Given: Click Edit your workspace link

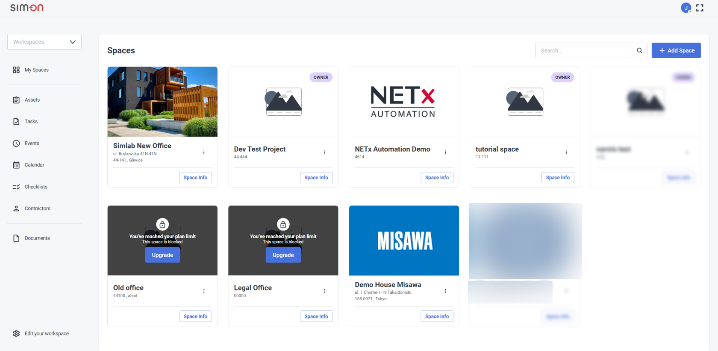Looking at the screenshot, I should tap(47, 333).
